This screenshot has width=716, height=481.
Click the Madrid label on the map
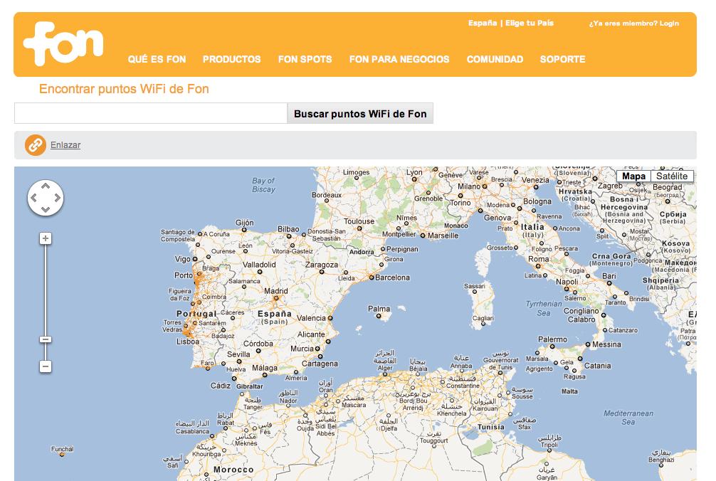tap(276, 291)
